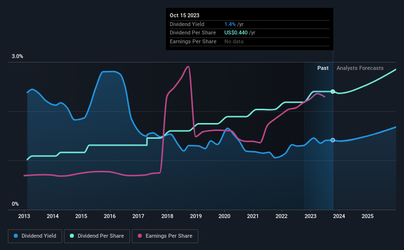Click the blue dot in Dividend Yield legend
This screenshot has height=250, width=404.
click(16, 236)
